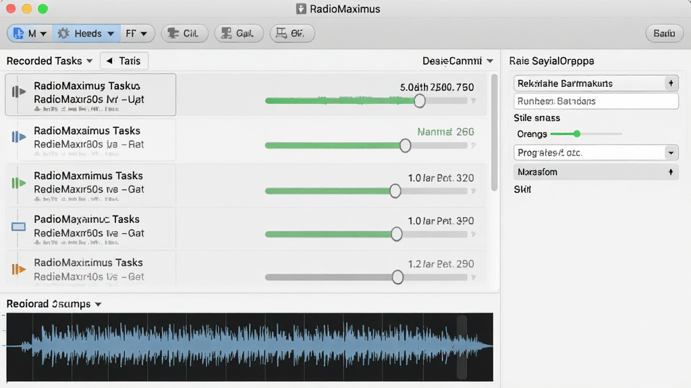
Task: Adjust the 1.0 lar Pet. 320 slider
Action: pyautogui.click(x=395, y=191)
